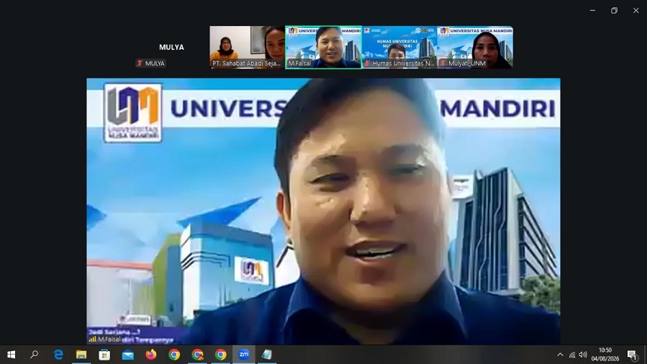Select the PT. Sahabat Abadi Seja... video thumbnail
This screenshot has height=364, width=647.
pos(247,47)
